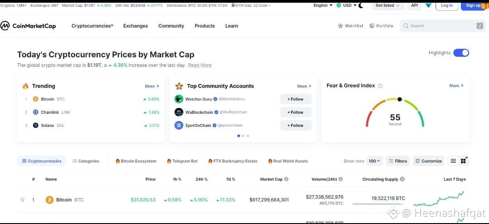The width and height of the screenshot is (489, 224).
Task: Open English language dropdown
Action: 323,5
